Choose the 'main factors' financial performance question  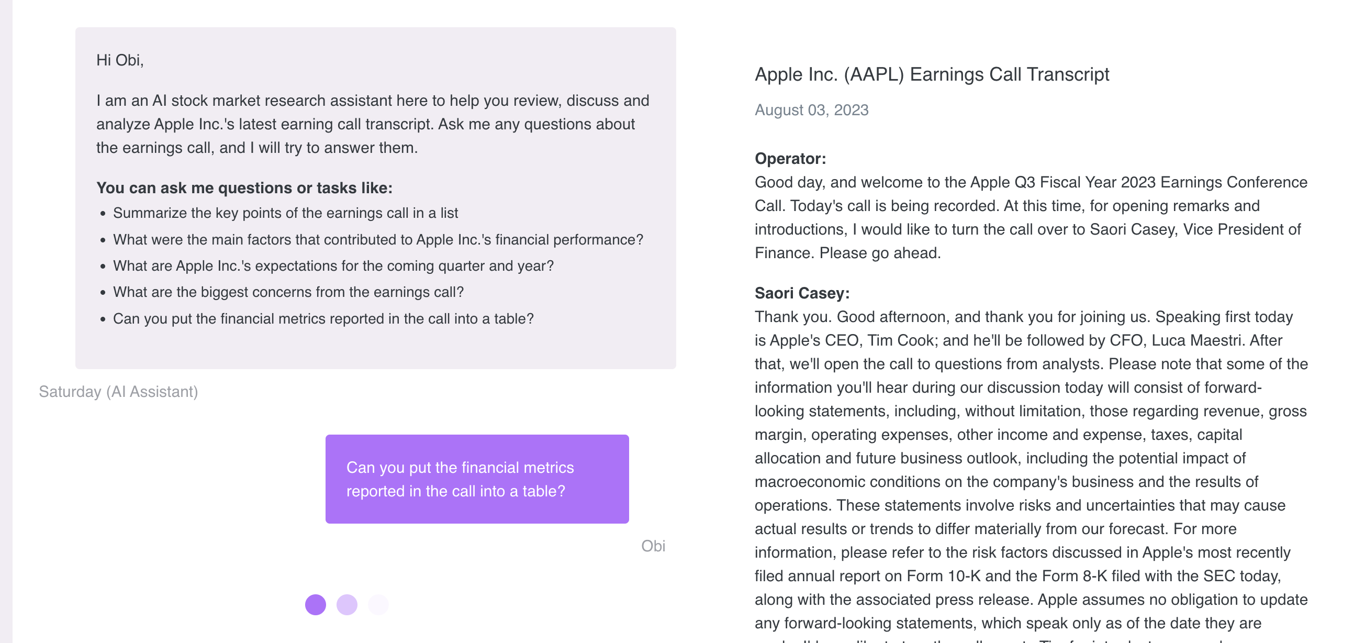377,240
